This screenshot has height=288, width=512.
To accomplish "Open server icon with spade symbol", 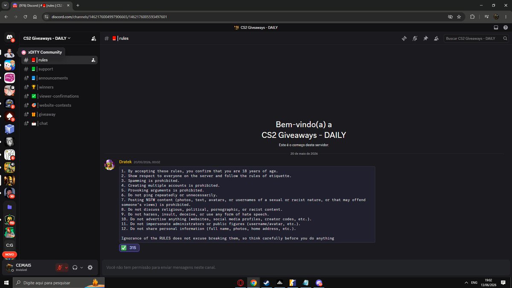I will [9, 116].
